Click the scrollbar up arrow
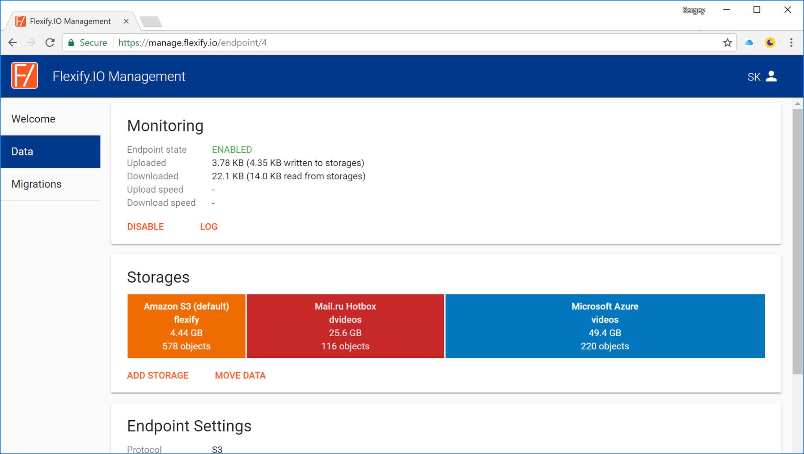This screenshot has height=454, width=804. pos(797,104)
